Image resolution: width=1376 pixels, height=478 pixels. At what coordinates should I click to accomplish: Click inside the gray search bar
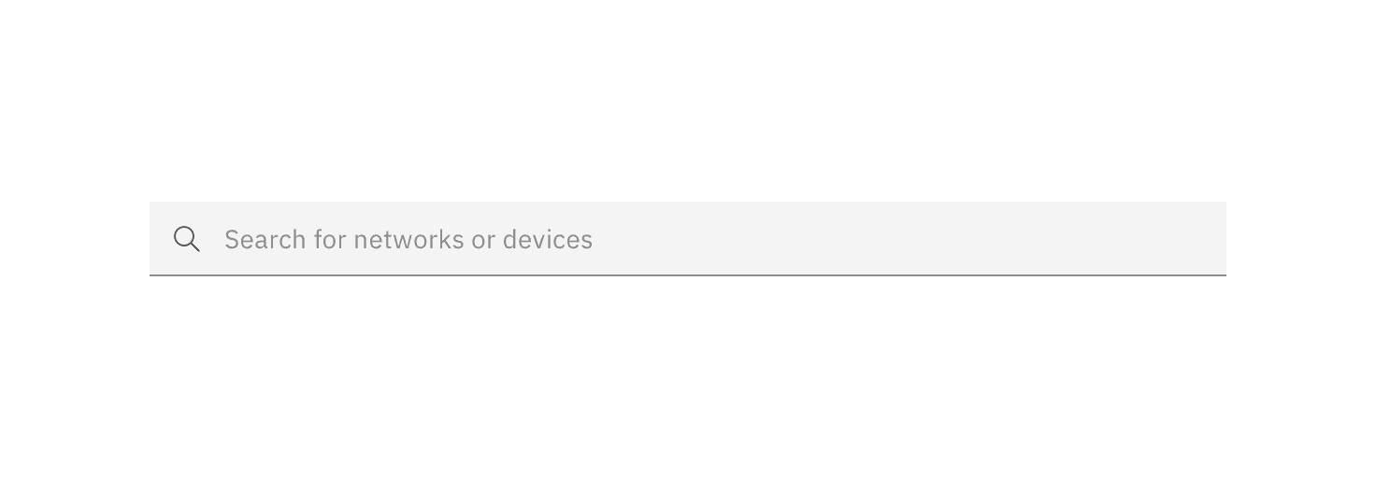[x=688, y=239]
